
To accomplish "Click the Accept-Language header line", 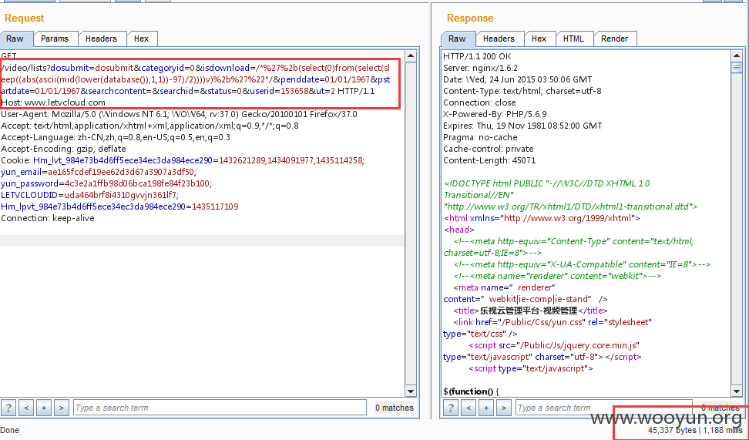I will pos(116,137).
